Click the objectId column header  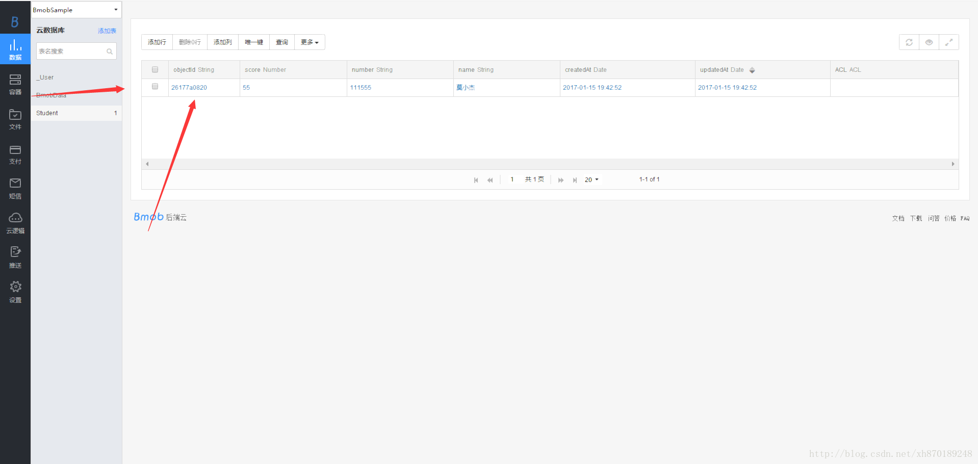(x=204, y=70)
